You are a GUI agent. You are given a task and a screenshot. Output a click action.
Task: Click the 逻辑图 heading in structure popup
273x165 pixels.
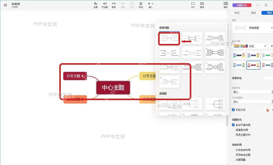pos(163,94)
